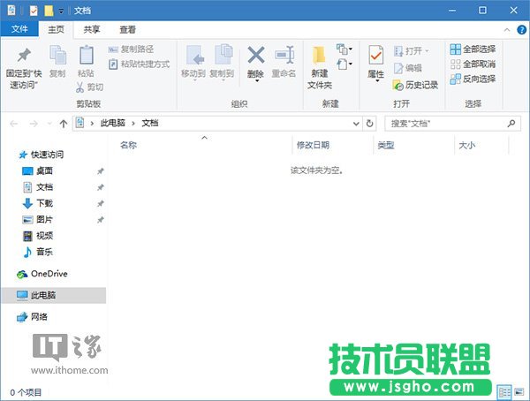
Task: Select Network (网络) in the sidebar
Action: [x=33, y=317]
